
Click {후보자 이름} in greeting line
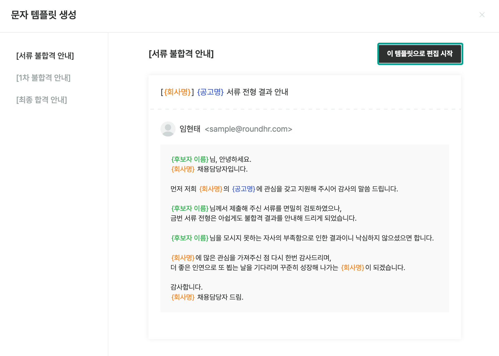pyautogui.click(x=190, y=159)
